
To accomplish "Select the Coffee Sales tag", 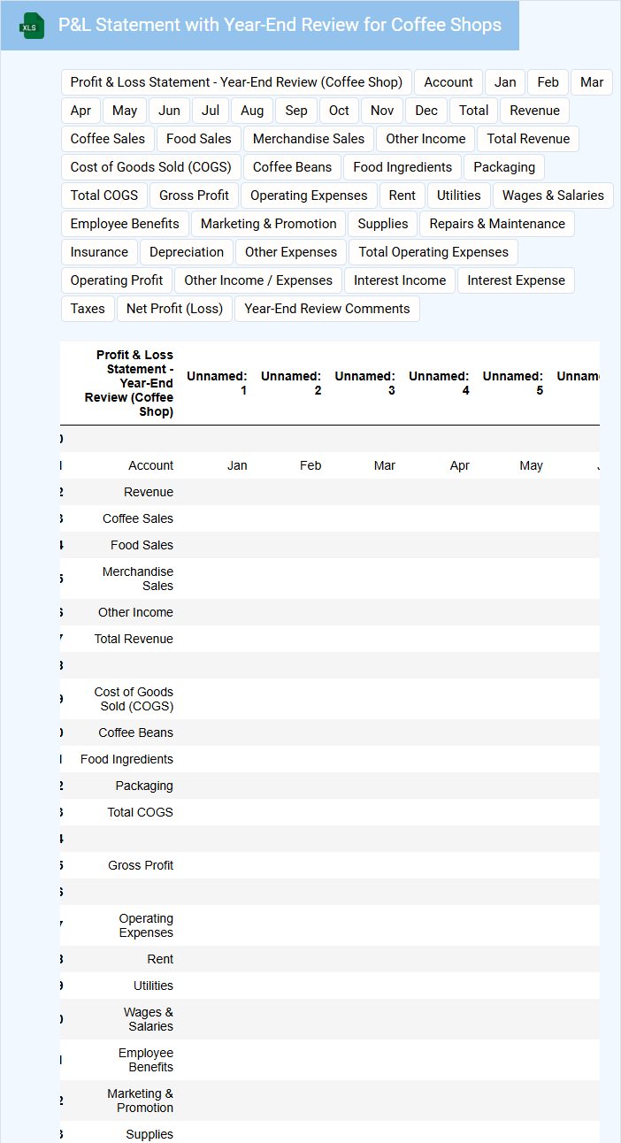I will coord(108,139).
